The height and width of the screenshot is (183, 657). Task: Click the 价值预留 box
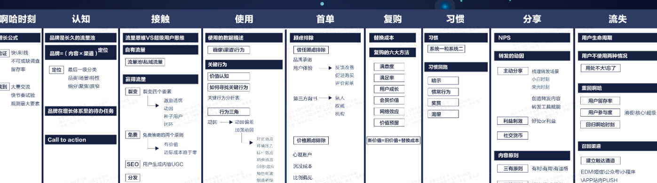coord(389,122)
